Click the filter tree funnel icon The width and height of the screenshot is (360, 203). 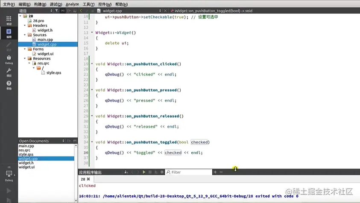(56, 11)
